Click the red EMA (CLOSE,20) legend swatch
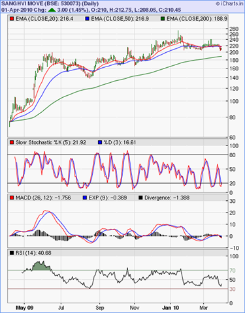This screenshot has height=313, width=245. 12,19
